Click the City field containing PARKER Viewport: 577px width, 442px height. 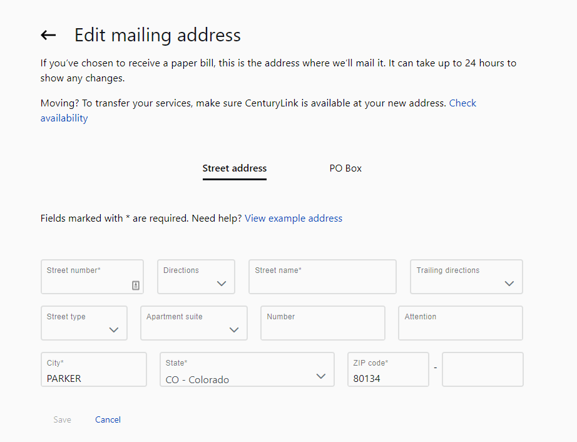tap(93, 370)
